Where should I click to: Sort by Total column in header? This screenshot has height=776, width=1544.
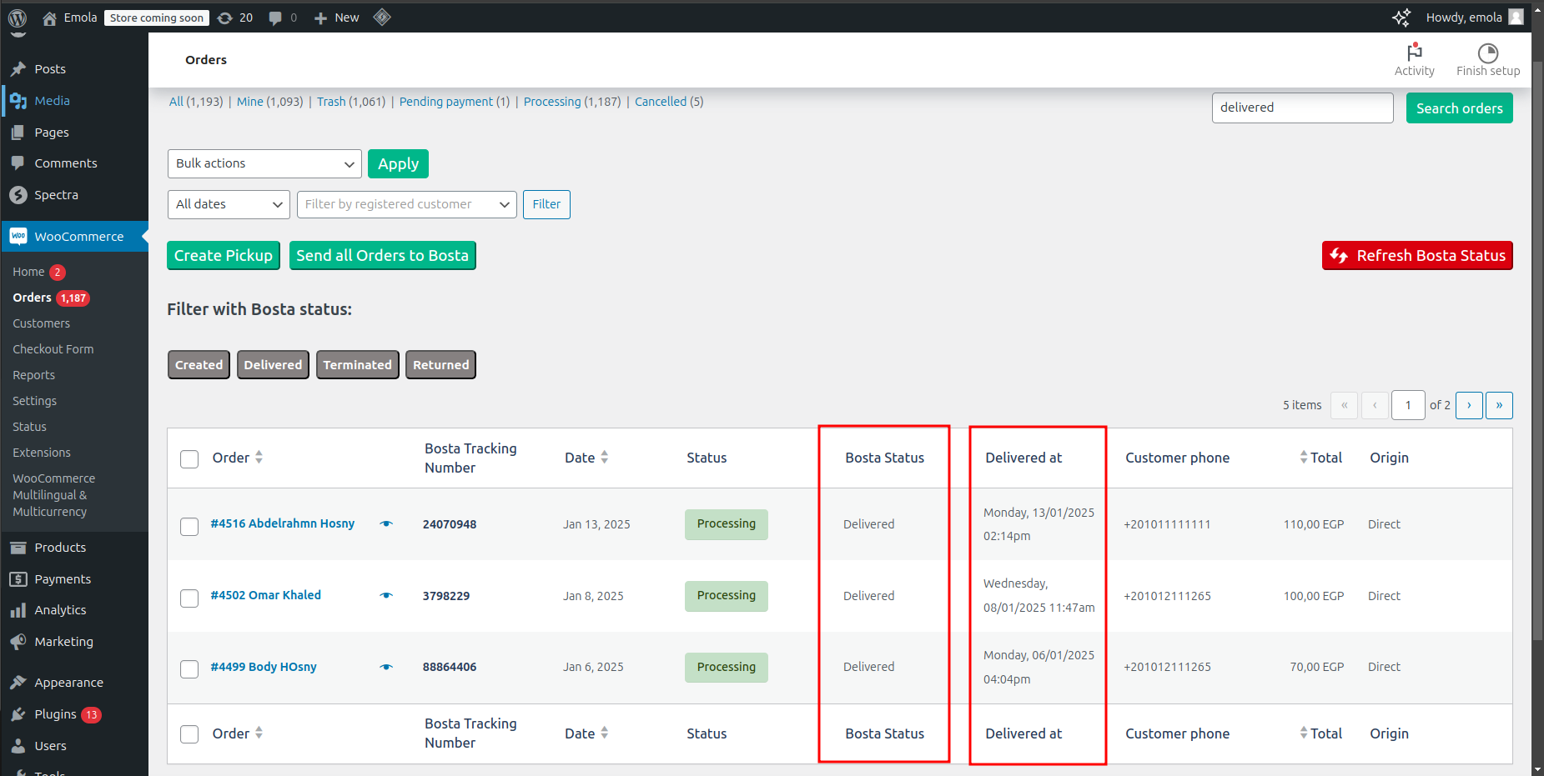click(x=1320, y=458)
